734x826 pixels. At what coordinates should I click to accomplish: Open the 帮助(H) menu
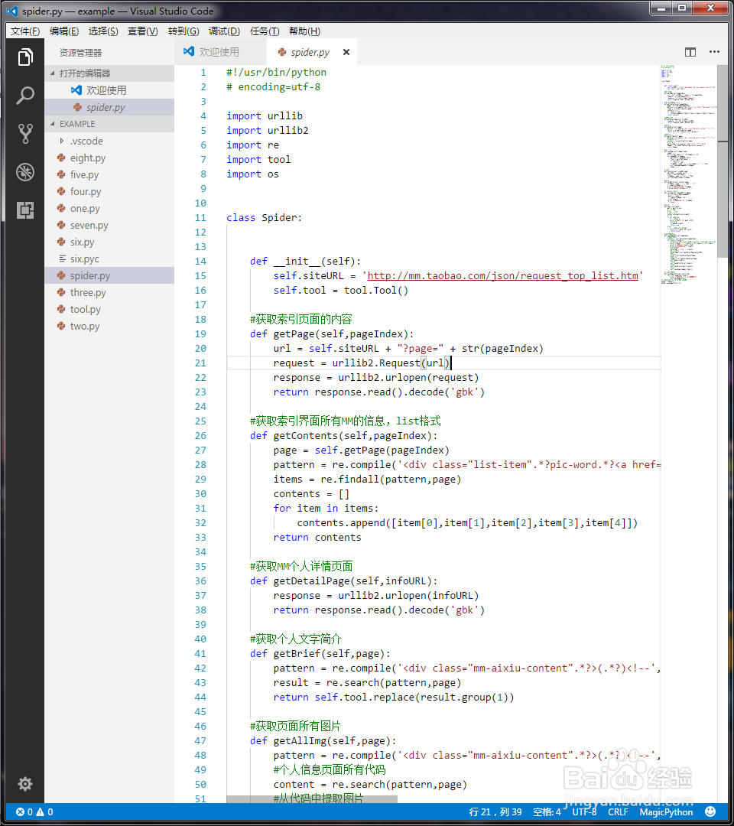304,31
